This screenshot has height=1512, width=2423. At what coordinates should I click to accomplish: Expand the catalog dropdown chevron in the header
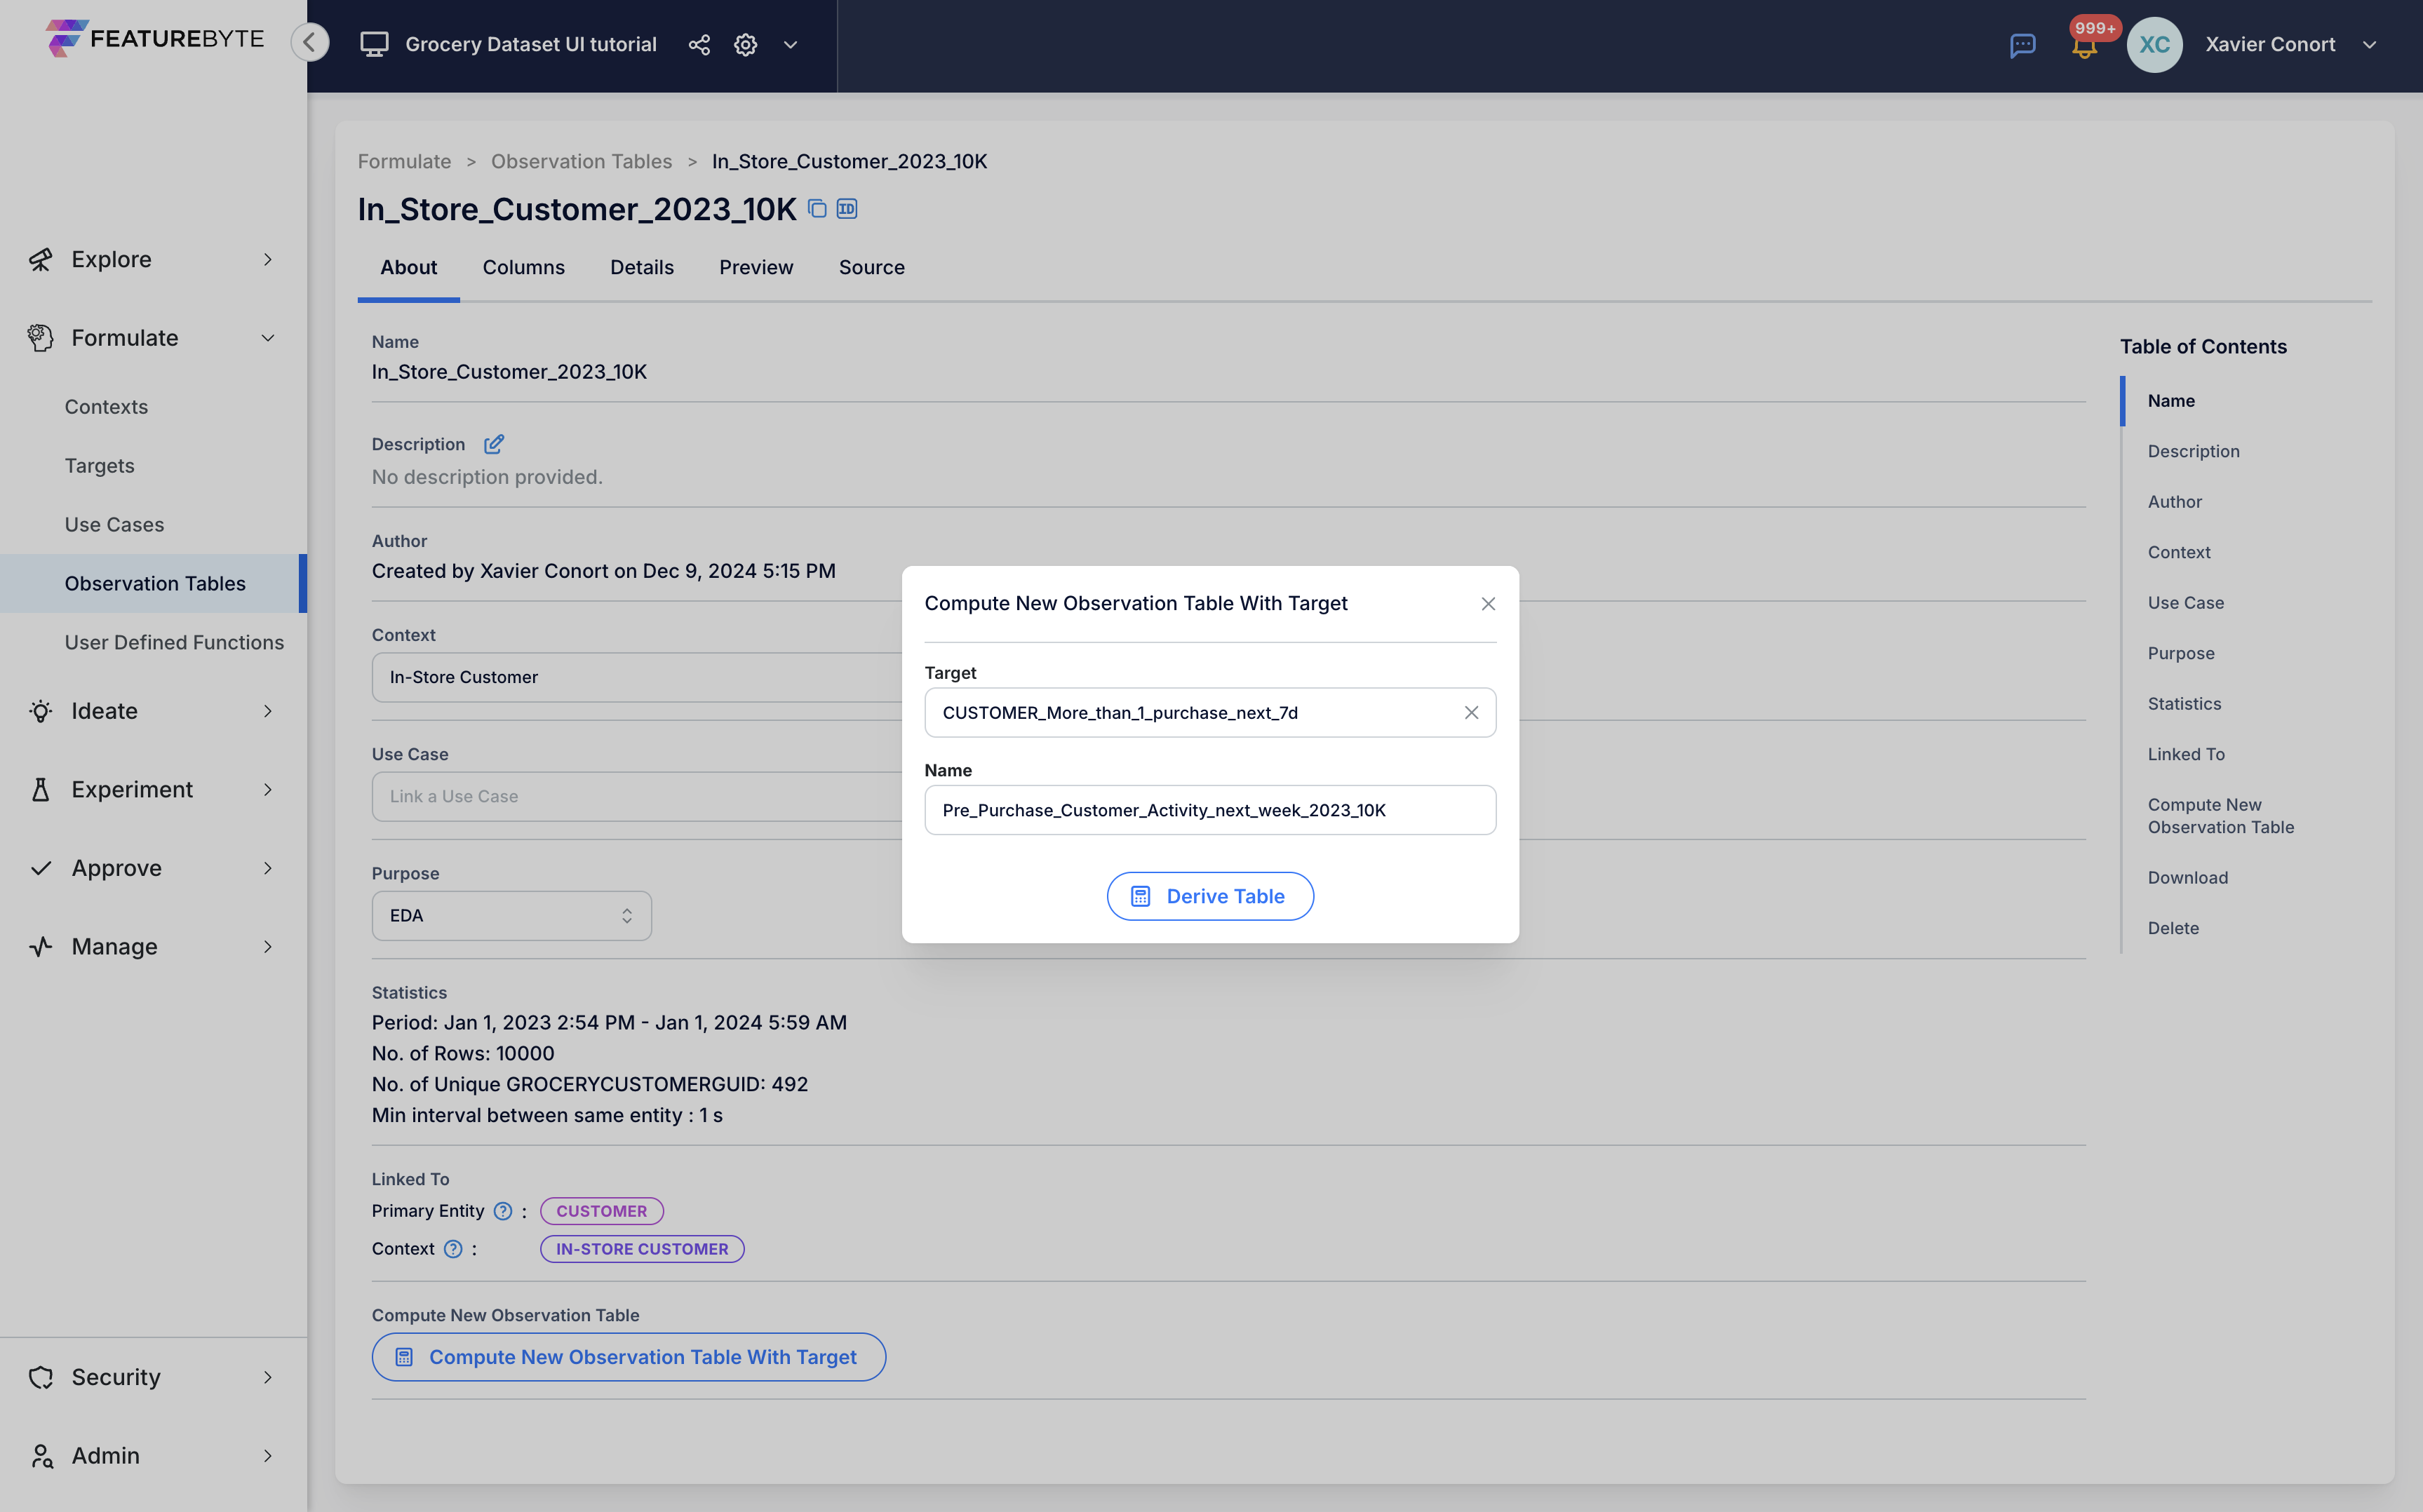[790, 44]
